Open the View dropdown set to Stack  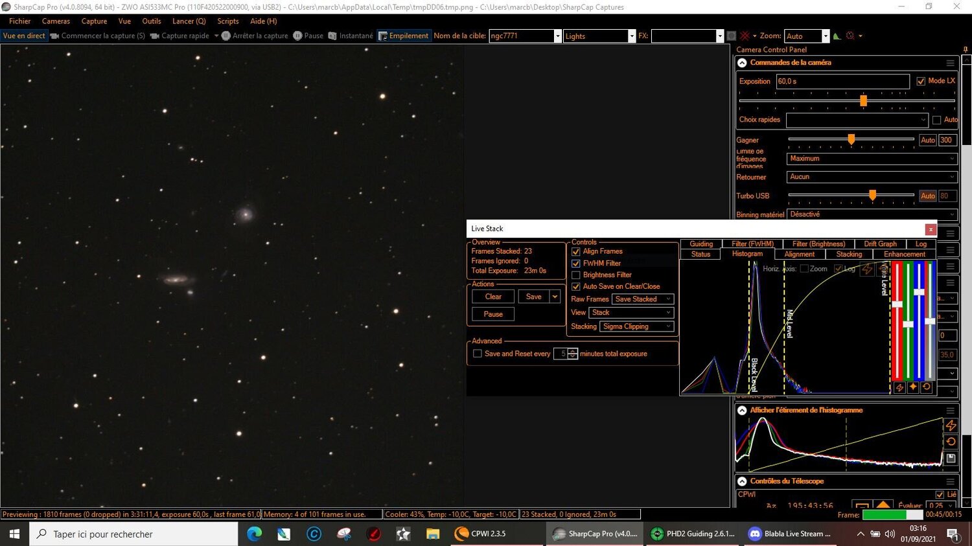tap(632, 312)
